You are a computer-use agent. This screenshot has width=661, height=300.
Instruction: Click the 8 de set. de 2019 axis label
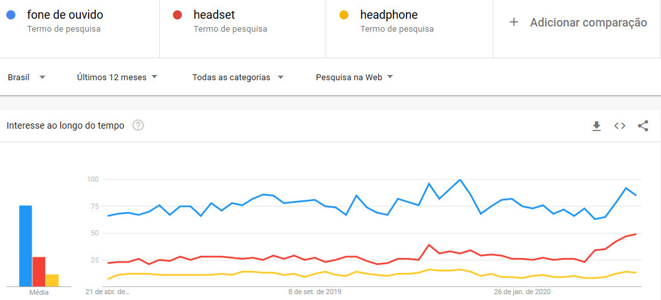[315, 292]
